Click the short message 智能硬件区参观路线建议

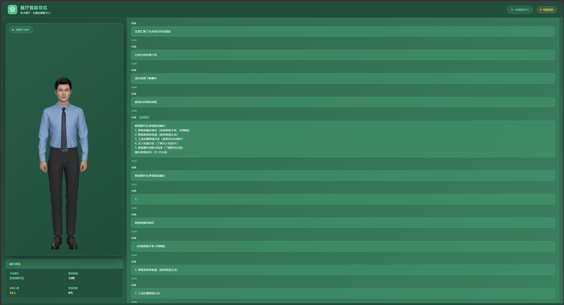[x=343, y=176]
